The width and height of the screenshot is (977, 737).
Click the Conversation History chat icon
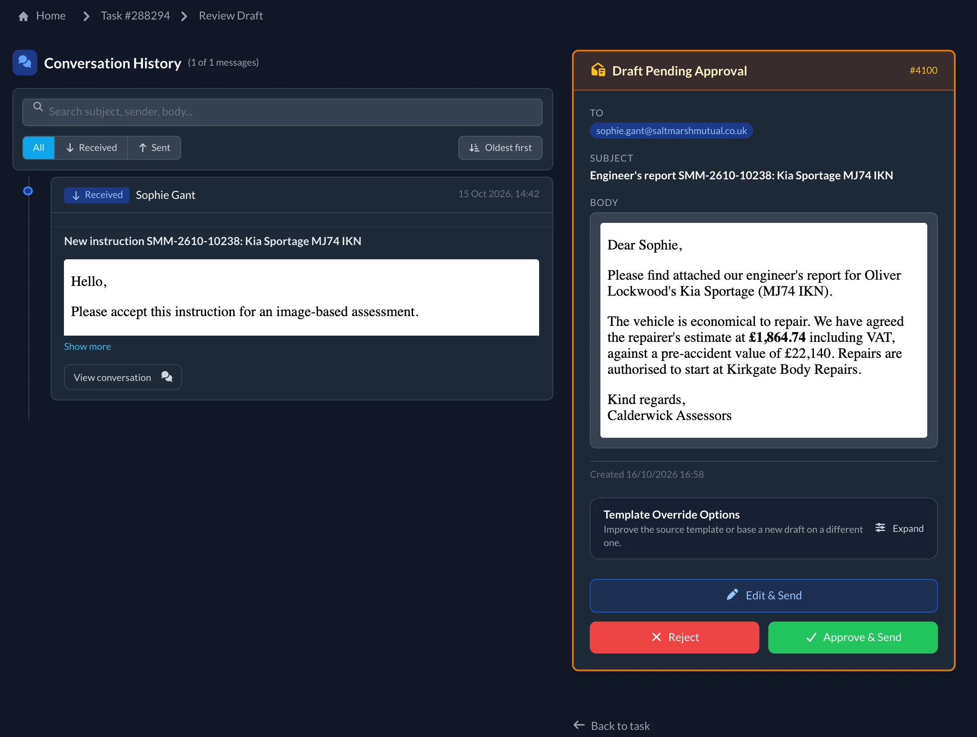[x=25, y=63]
